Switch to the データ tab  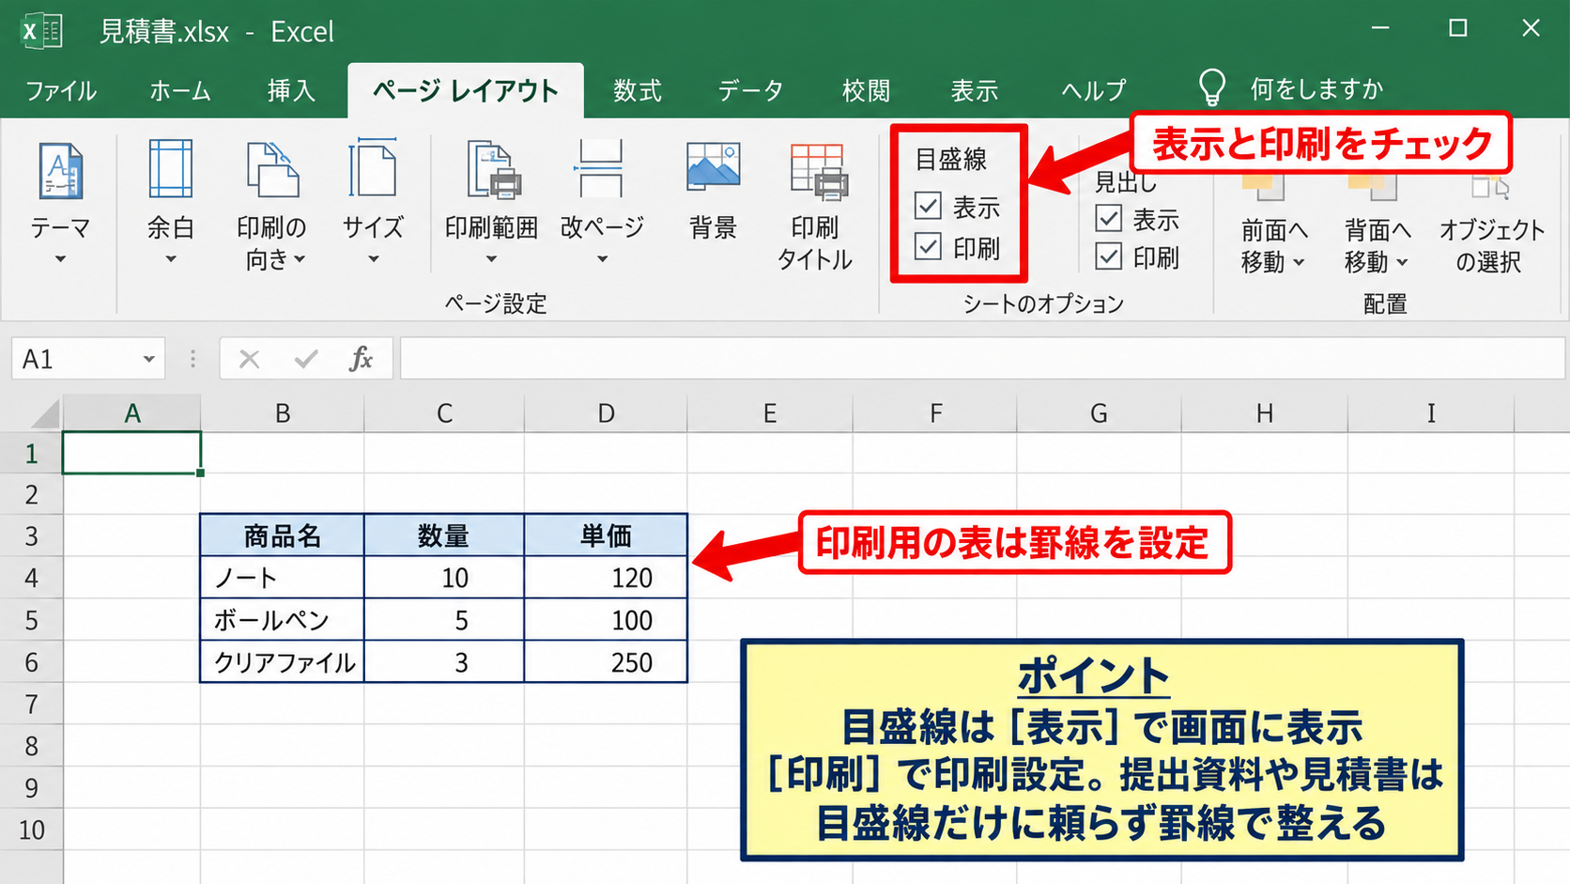[750, 91]
